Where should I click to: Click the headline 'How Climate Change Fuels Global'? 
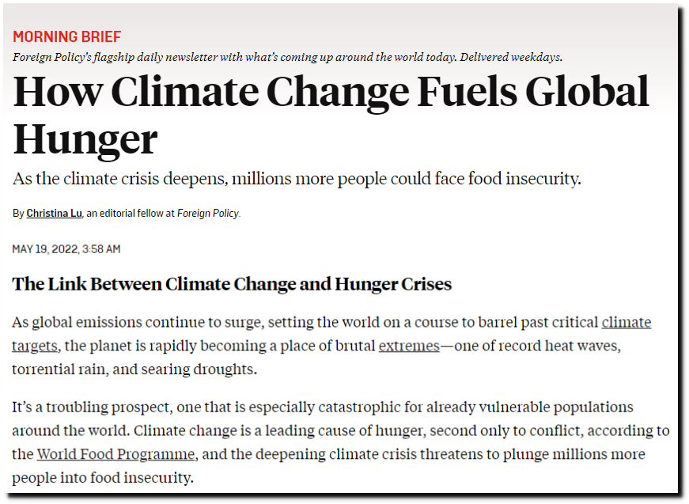pyautogui.click(x=331, y=92)
